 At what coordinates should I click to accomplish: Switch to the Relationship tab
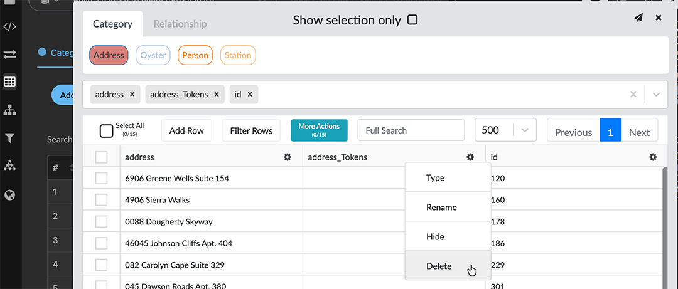(180, 24)
